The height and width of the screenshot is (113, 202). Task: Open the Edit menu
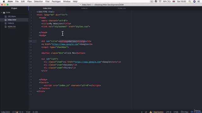pos(23,2)
